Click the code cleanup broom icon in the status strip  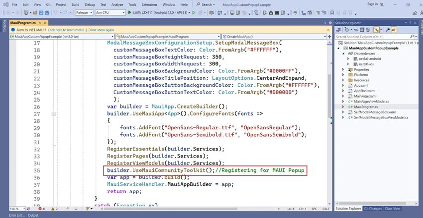[x=88, y=209]
